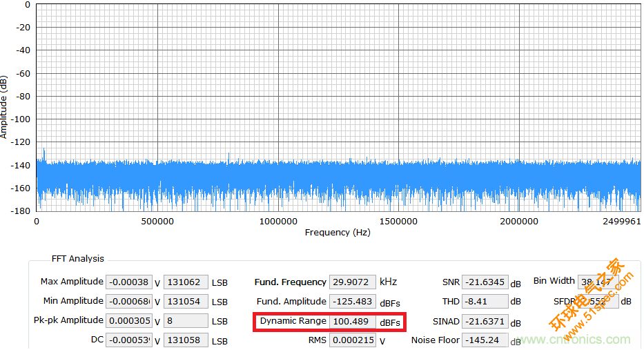Screen dimensions: 644x350
Task: Click the Frequency (Hz) axis title
Action: coord(338,233)
